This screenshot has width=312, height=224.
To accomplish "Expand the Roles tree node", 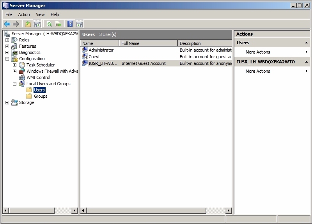I will (7, 40).
